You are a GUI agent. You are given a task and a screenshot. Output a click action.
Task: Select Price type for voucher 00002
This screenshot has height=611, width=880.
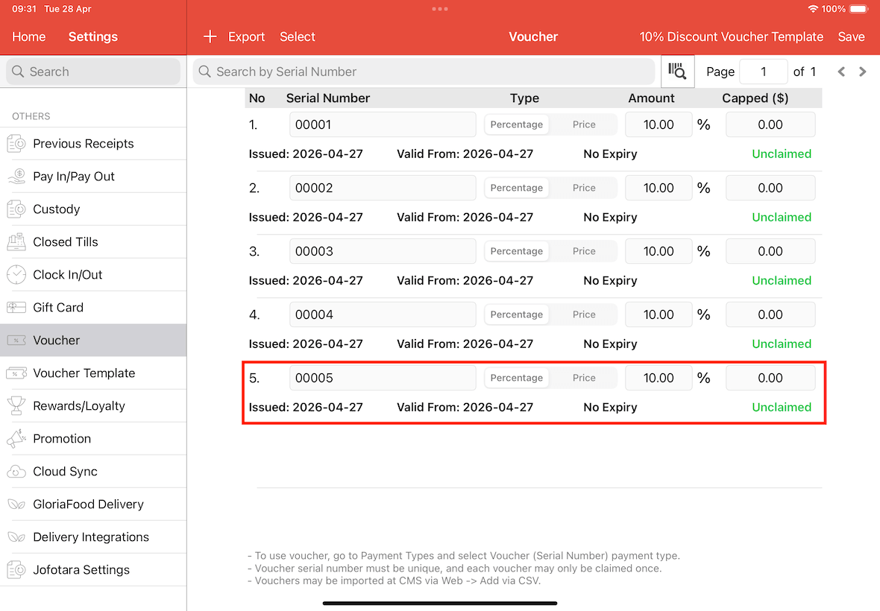(584, 188)
